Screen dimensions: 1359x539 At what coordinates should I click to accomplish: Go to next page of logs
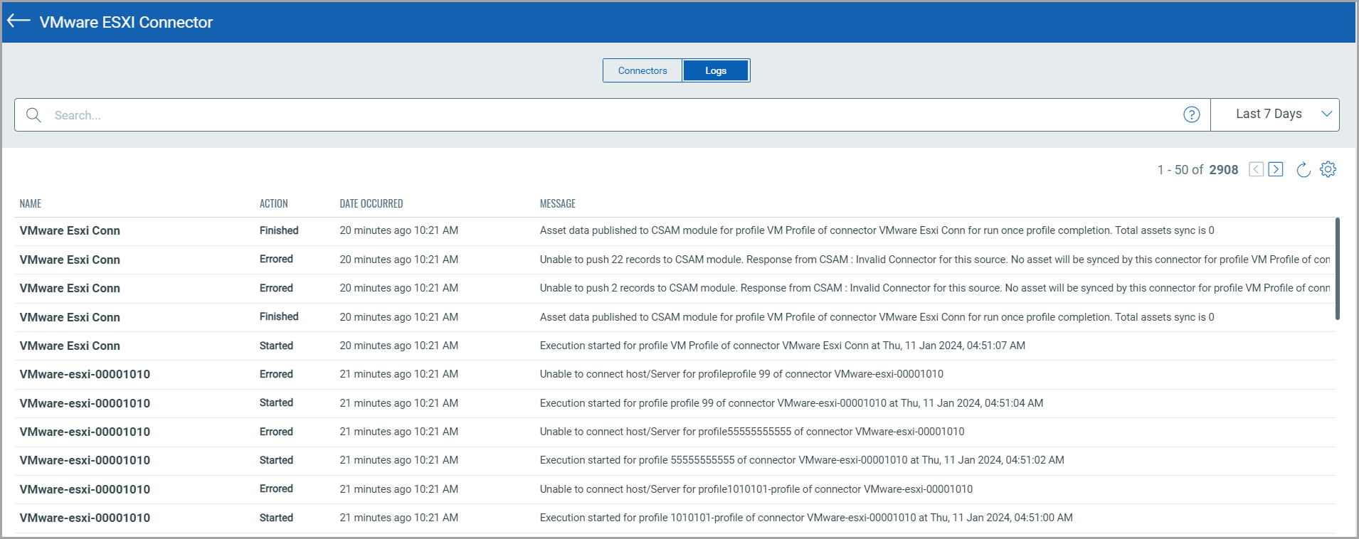pos(1276,169)
